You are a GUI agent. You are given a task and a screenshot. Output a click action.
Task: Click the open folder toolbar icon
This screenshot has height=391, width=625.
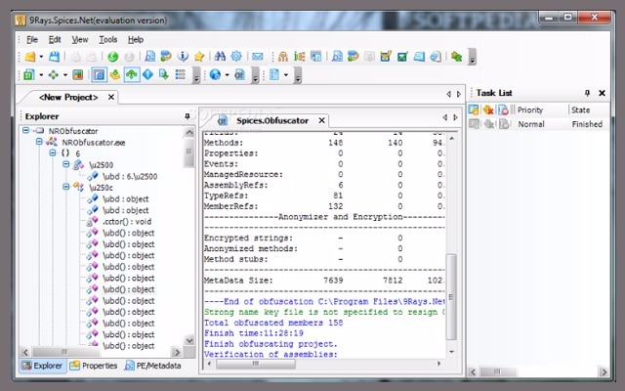tap(30, 57)
